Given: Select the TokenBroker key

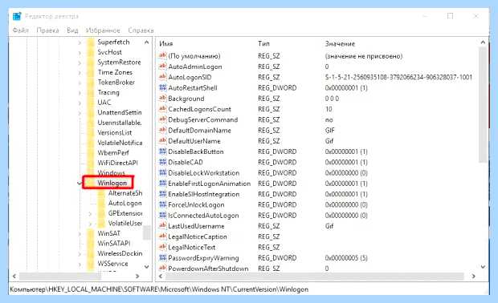Looking at the screenshot, I should pyautogui.click(x=116, y=83).
